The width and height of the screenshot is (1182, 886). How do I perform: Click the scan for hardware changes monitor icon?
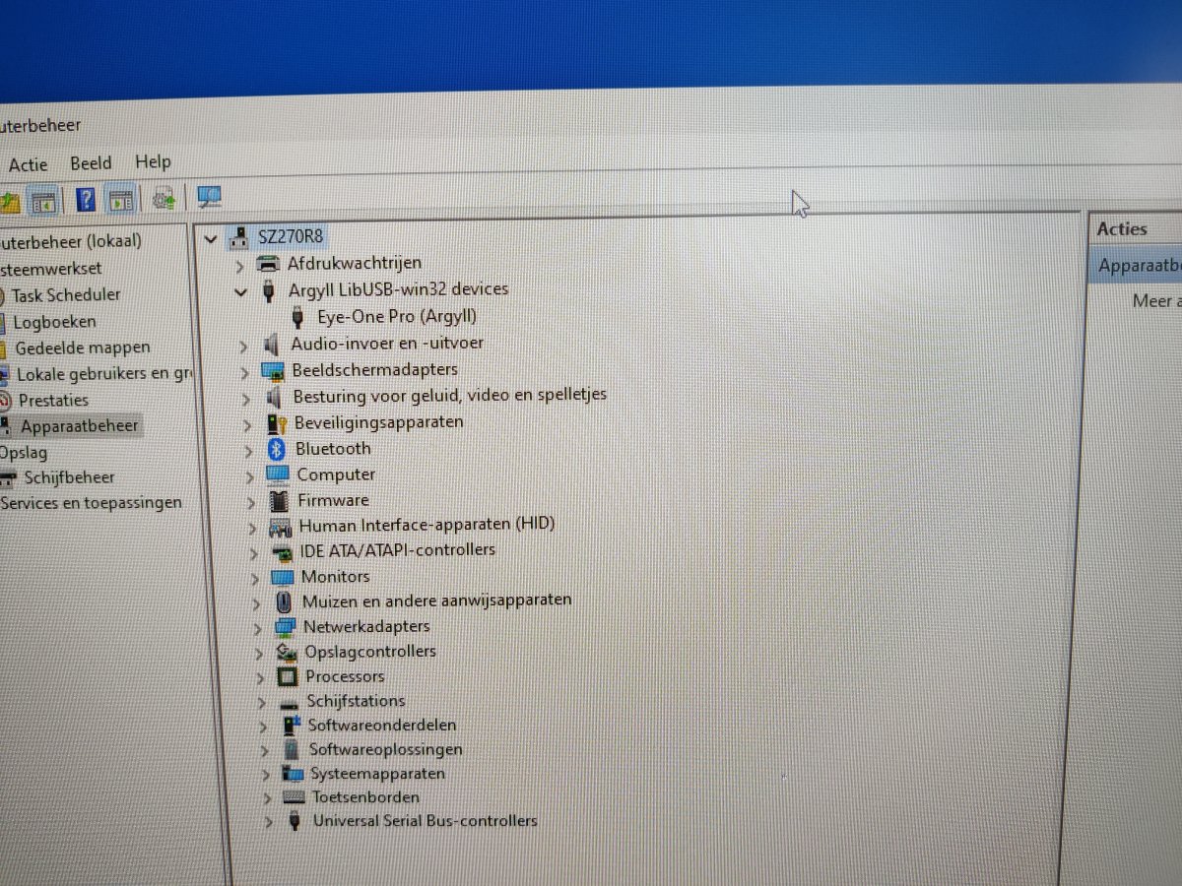point(209,197)
